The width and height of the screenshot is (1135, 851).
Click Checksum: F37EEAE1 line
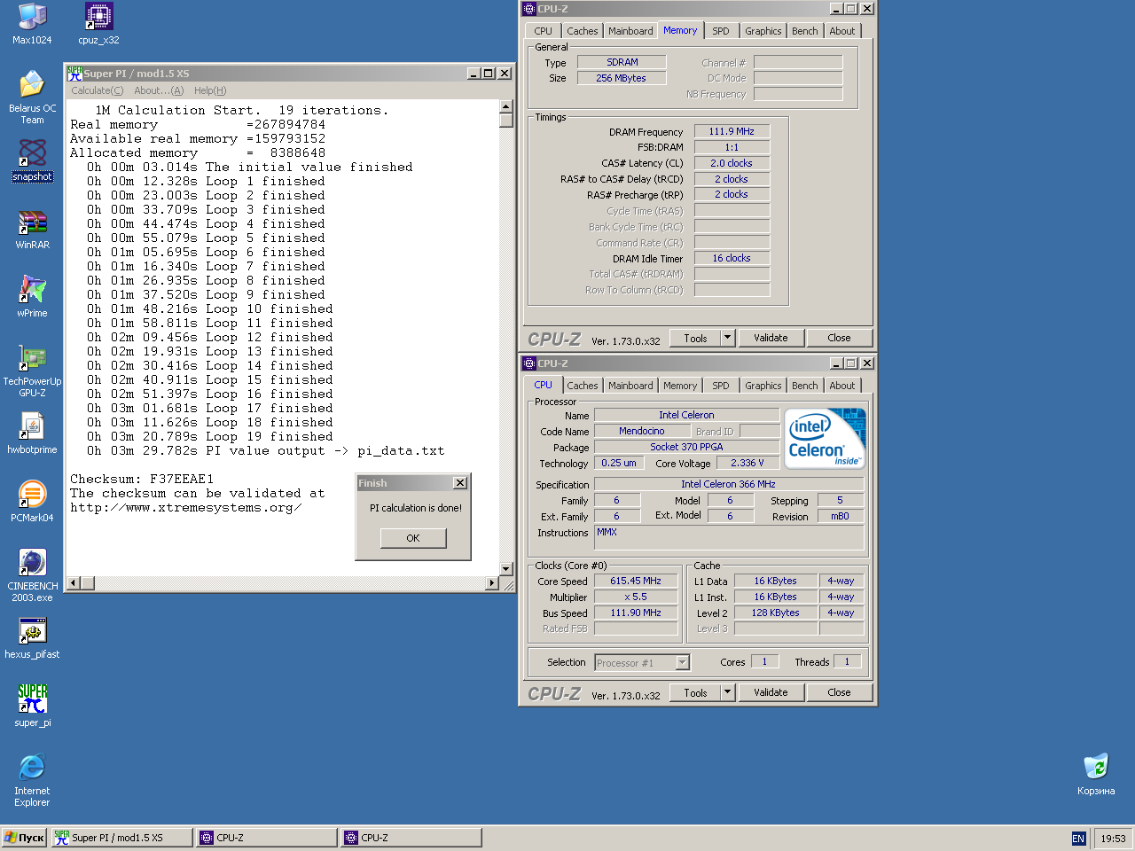142,480
